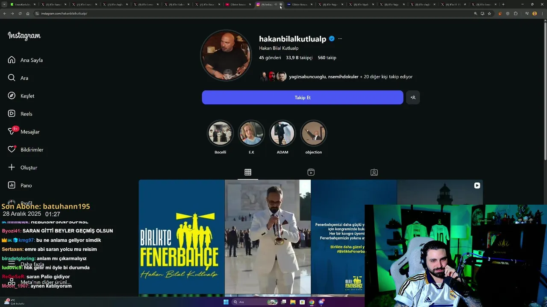Open a new browser tab with plus

click(503, 4)
